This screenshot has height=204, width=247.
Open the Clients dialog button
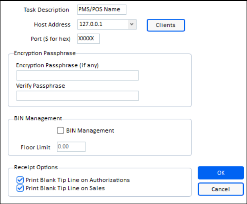click(166, 25)
